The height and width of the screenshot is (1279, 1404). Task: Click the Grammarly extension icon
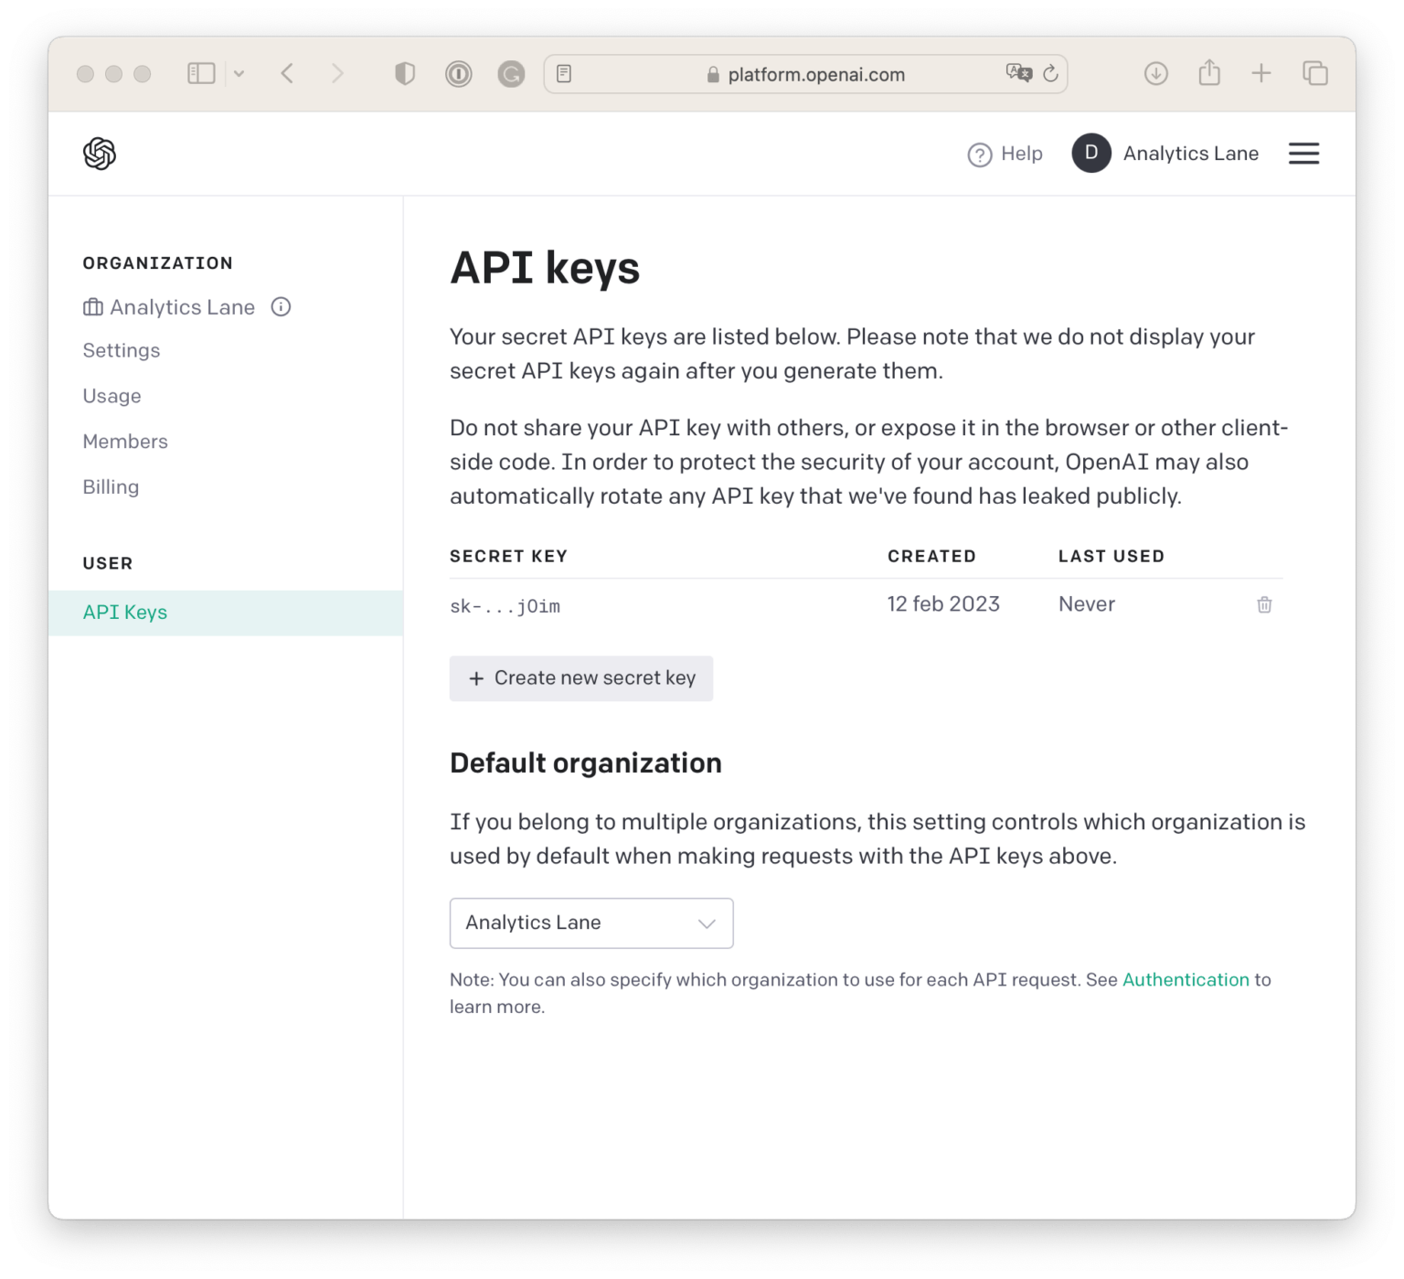(x=511, y=73)
